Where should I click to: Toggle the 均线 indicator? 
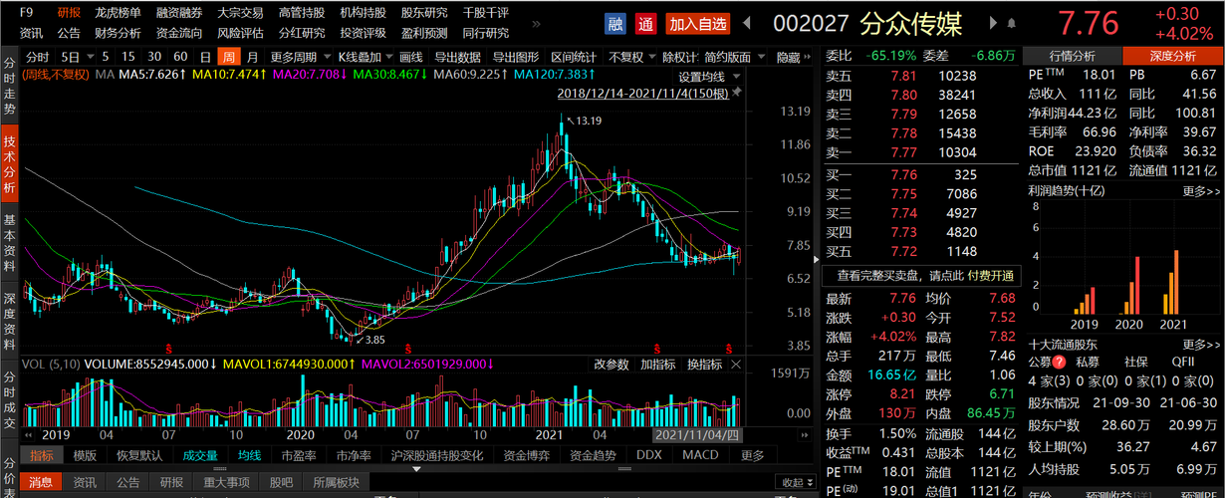(250, 455)
